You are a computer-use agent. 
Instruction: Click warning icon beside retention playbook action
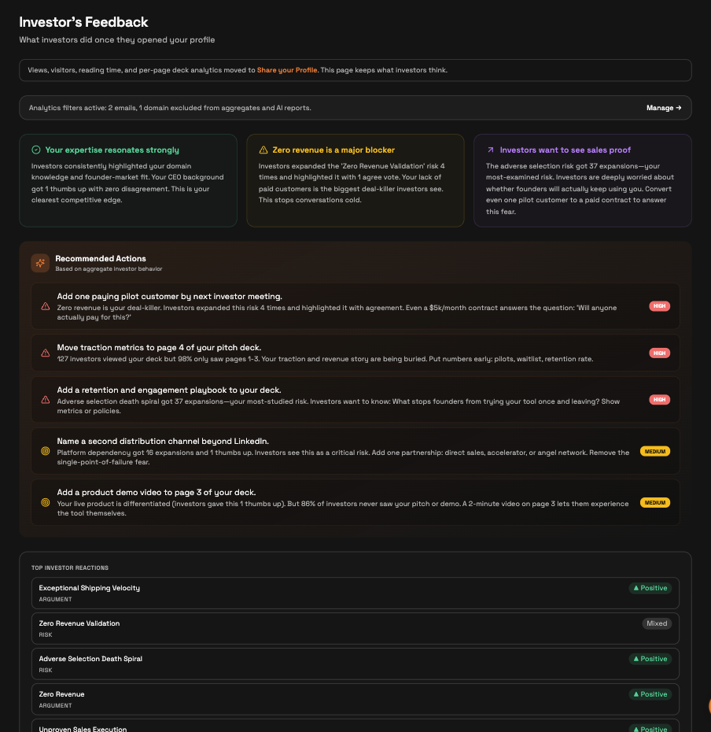[x=46, y=400]
